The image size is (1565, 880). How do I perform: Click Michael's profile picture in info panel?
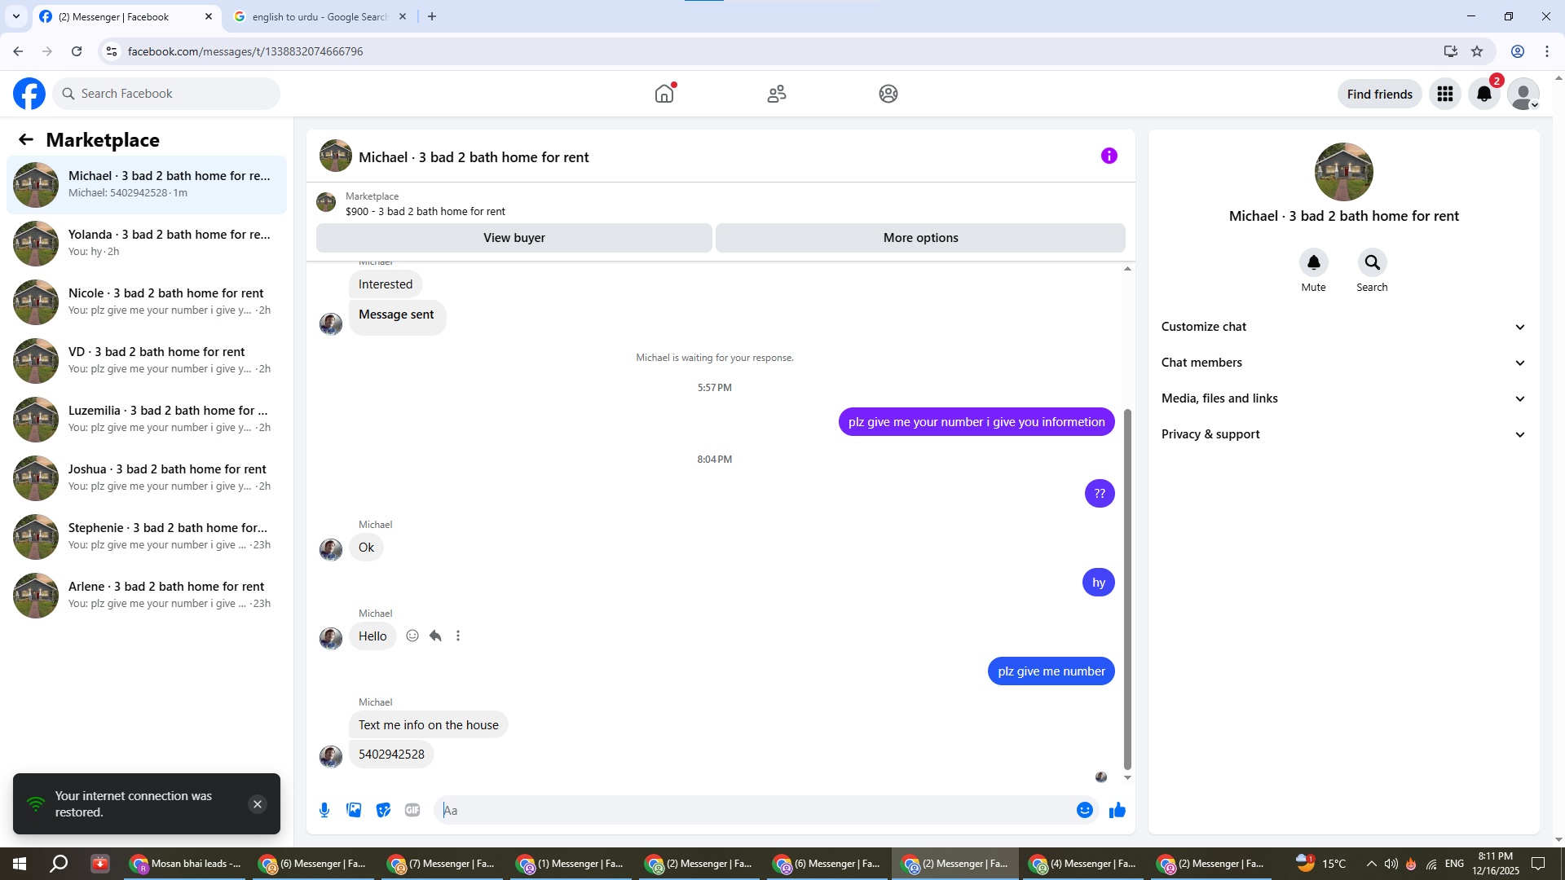click(1344, 172)
